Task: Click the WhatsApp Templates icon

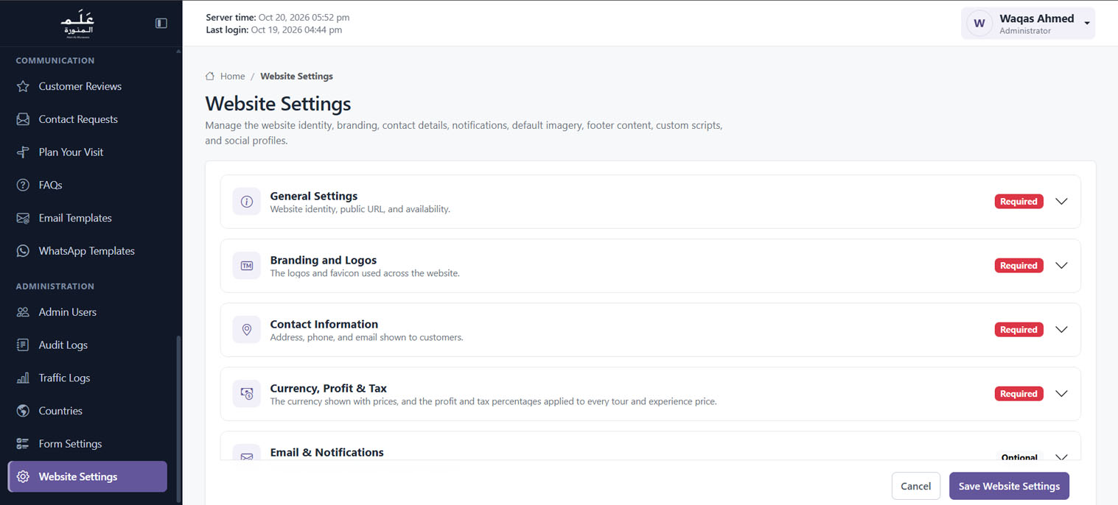Action: (x=23, y=251)
